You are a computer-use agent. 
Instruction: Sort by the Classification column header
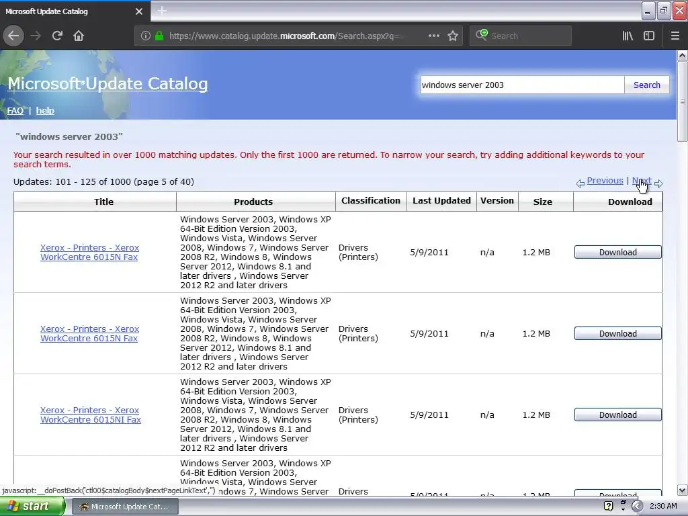point(371,200)
